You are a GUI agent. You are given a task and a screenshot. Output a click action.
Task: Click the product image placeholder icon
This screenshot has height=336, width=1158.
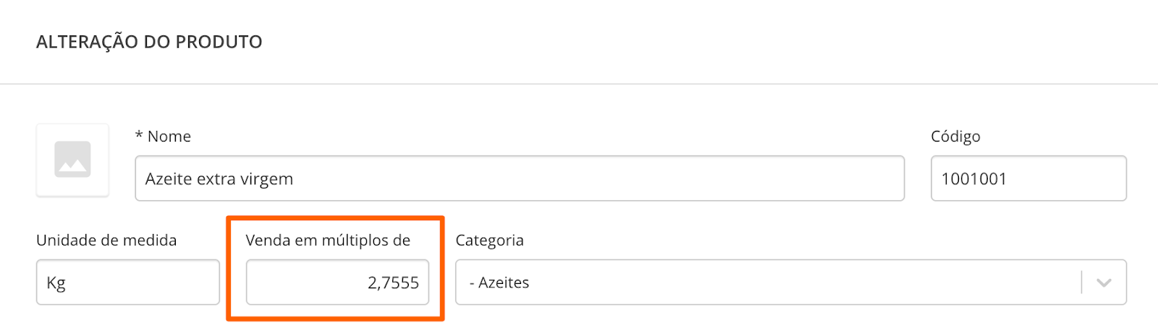pyautogui.click(x=72, y=159)
